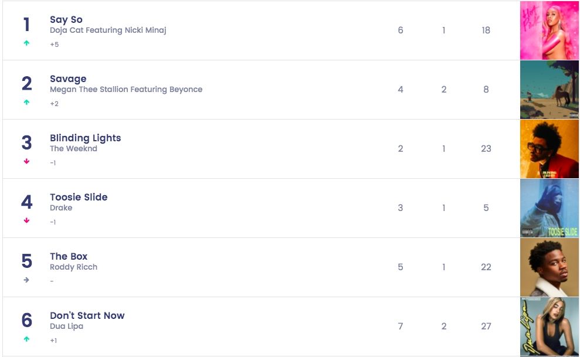The width and height of the screenshot is (580, 357).
Task: Open the Say So album cover
Action: [x=549, y=30]
